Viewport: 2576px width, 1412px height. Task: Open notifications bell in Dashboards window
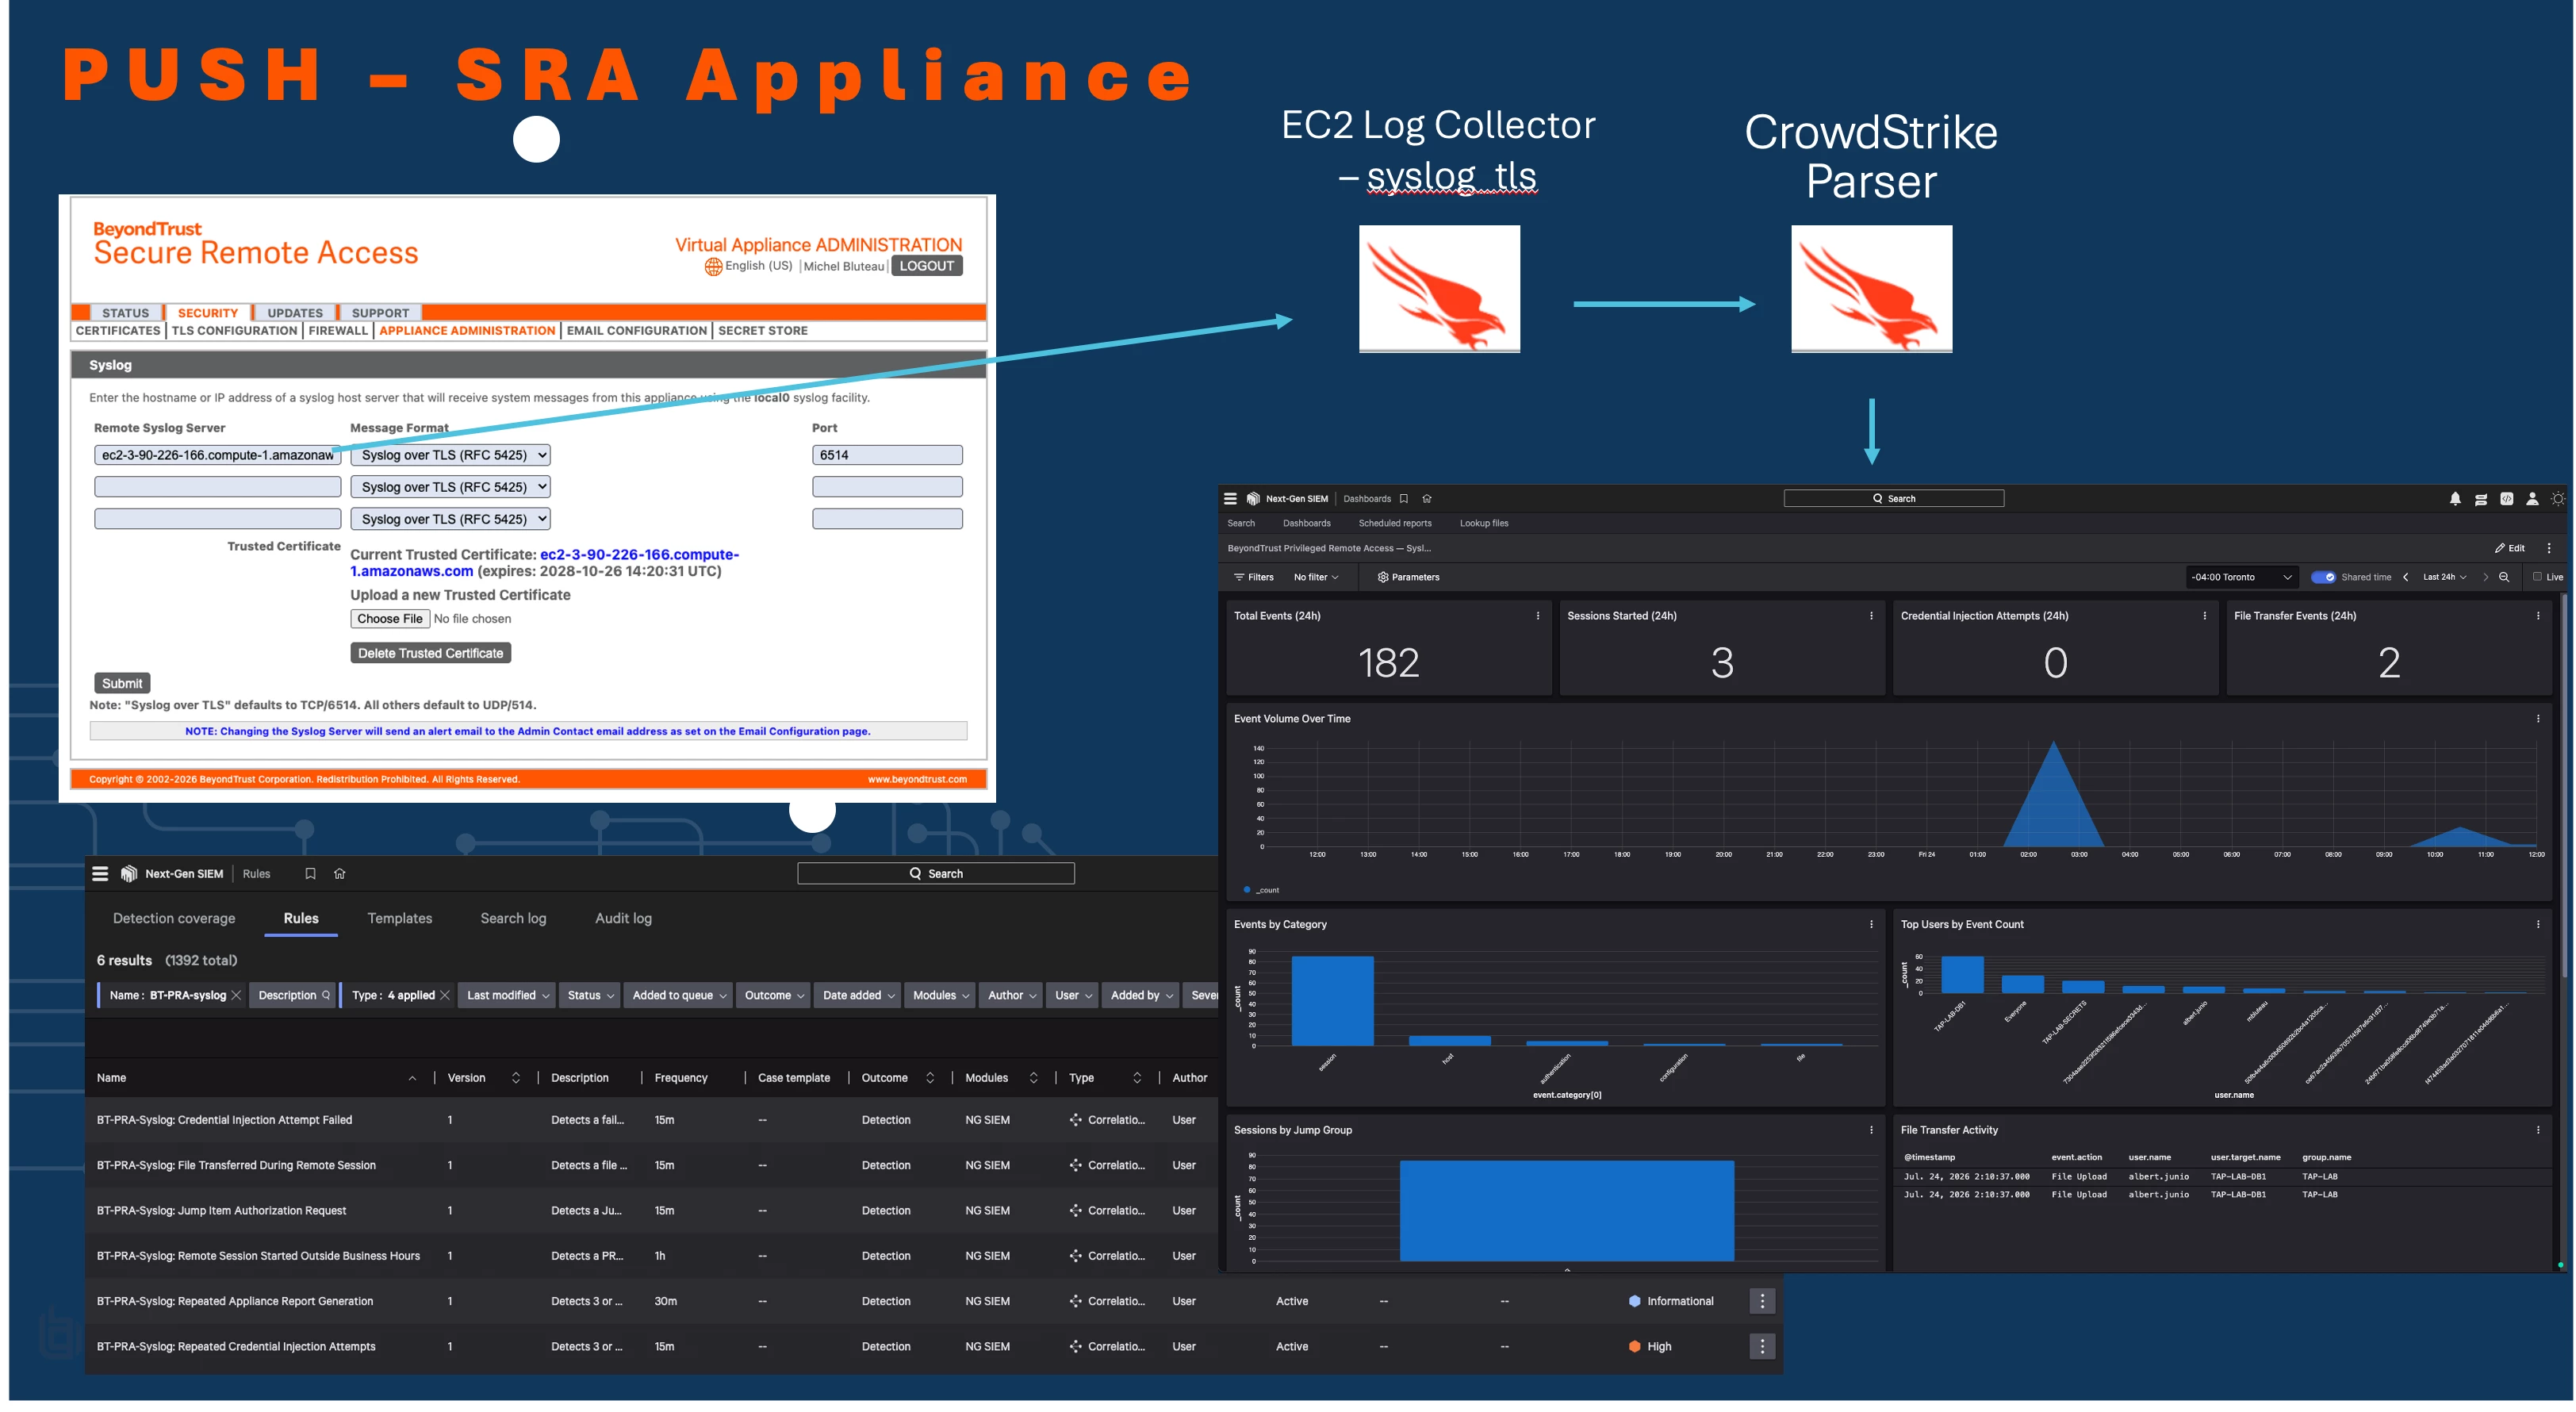tap(2455, 499)
